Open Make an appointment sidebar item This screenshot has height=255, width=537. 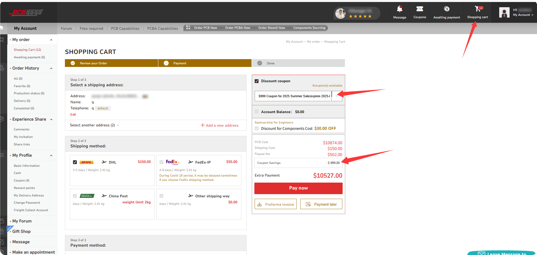[32, 252]
